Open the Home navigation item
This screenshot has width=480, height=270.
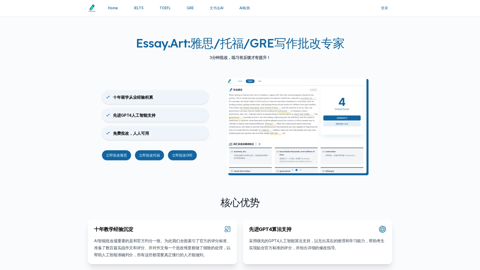(113, 8)
